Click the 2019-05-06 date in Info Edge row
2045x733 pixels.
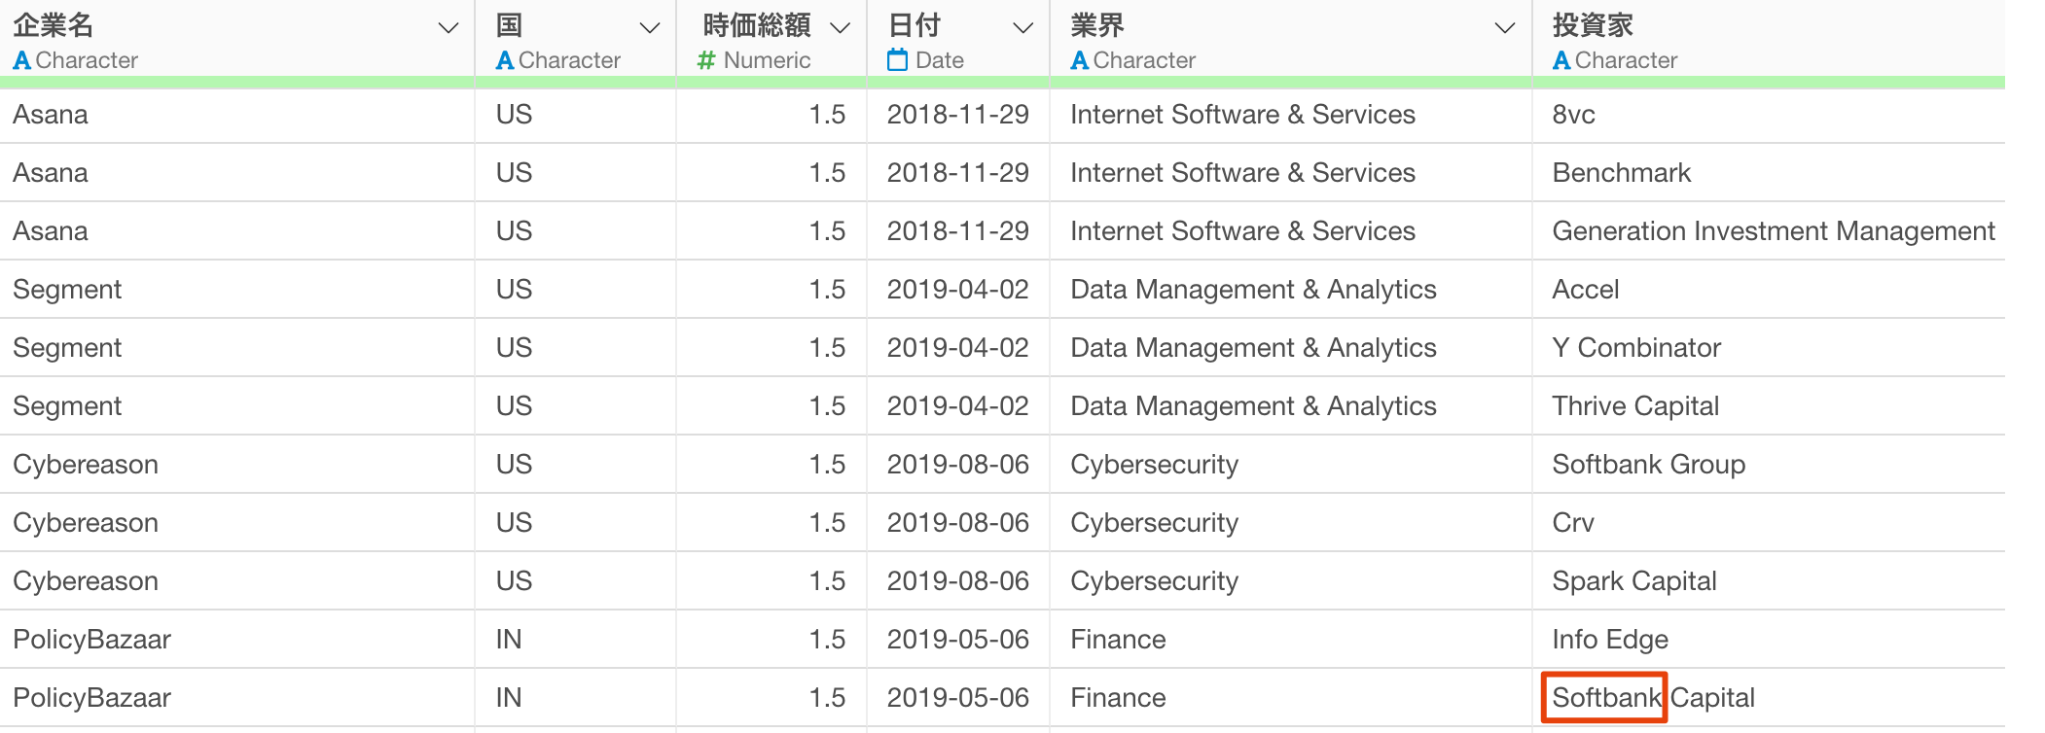coord(957,640)
